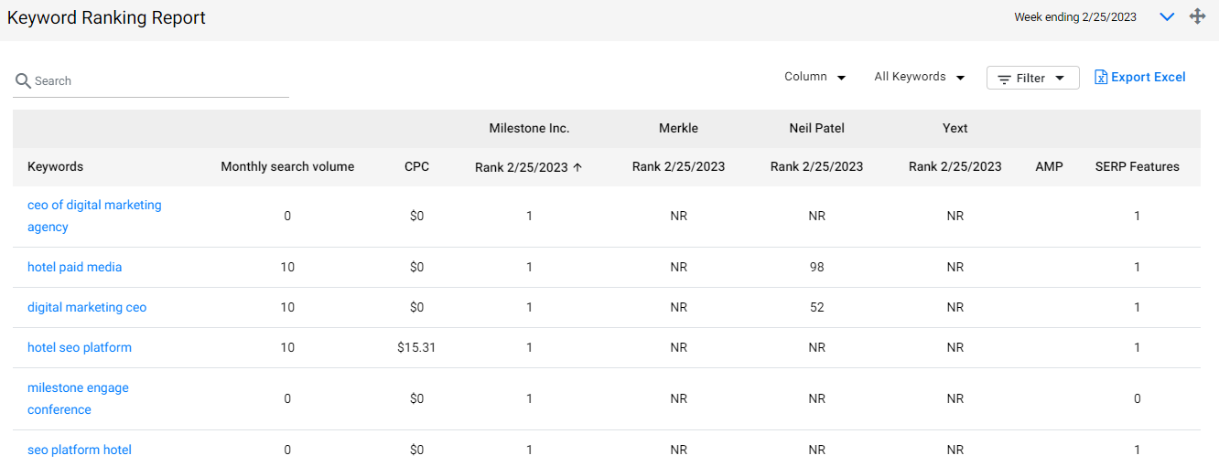Click the Neil Patel group header

tap(816, 129)
